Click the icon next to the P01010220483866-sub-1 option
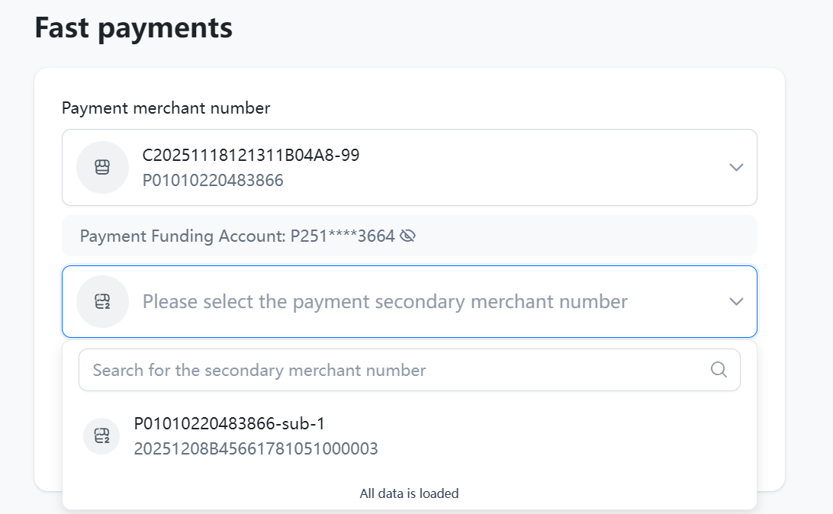The image size is (833, 514). 101,436
